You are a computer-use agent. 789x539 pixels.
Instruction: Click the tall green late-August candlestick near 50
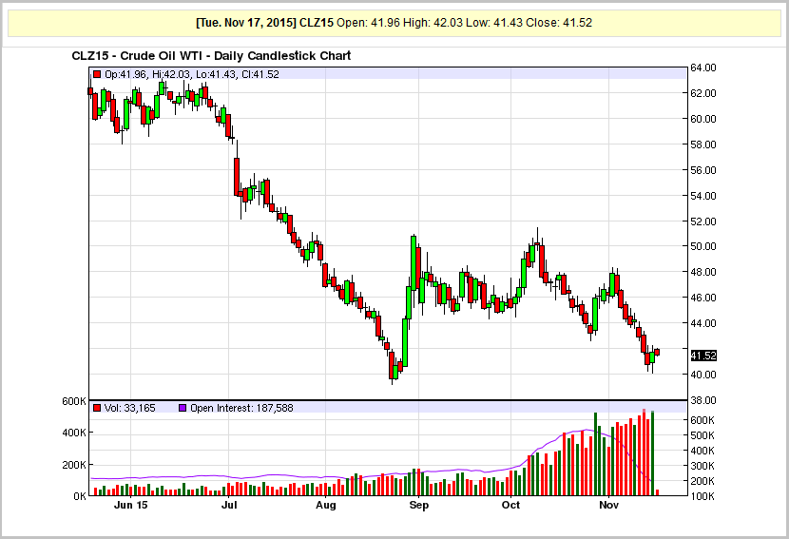(414, 262)
